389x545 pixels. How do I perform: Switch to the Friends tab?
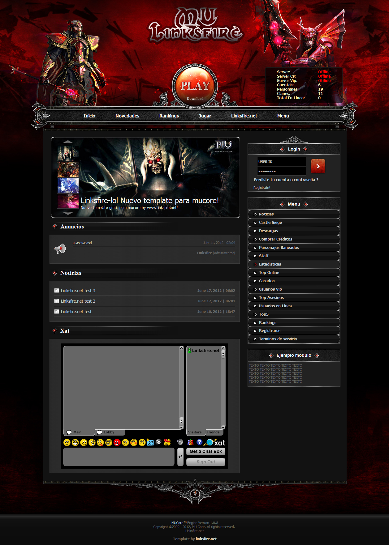click(214, 432)
